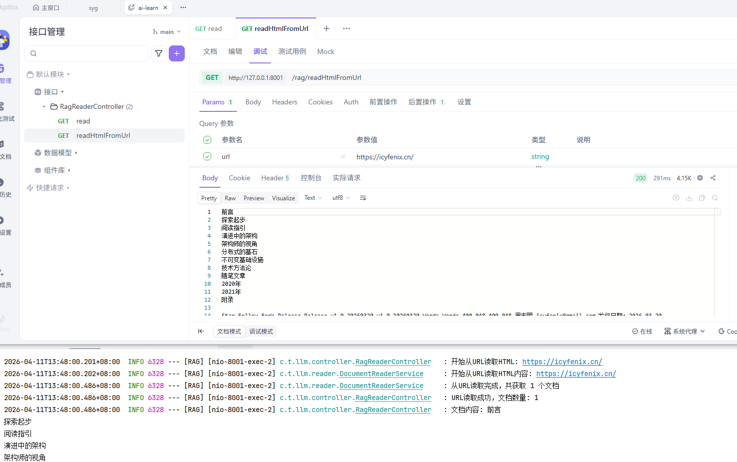737x462 pixels.
Task: Switch to 调试模式 mode toggle
Action: coord(261,331)
